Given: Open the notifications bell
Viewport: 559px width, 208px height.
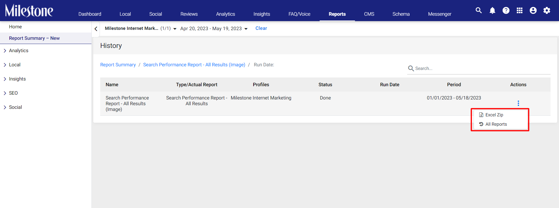Looking at the screenshot, I should point(492,11).
